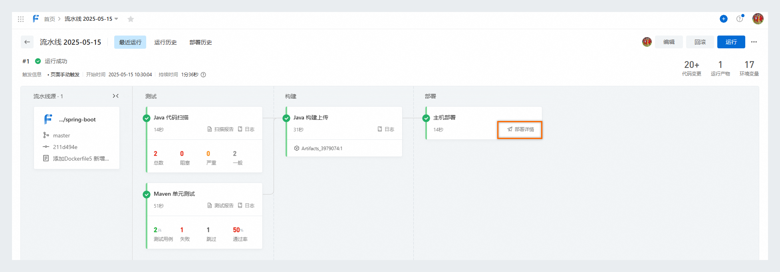This screenshot has width=780, height=272.
Task: Expand the pipeline name breadcrumb dropdown
Action: (116, 19)
